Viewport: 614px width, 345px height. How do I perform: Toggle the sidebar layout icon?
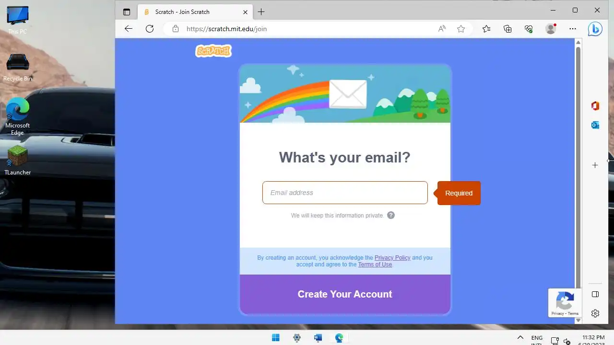click(595, 294)
